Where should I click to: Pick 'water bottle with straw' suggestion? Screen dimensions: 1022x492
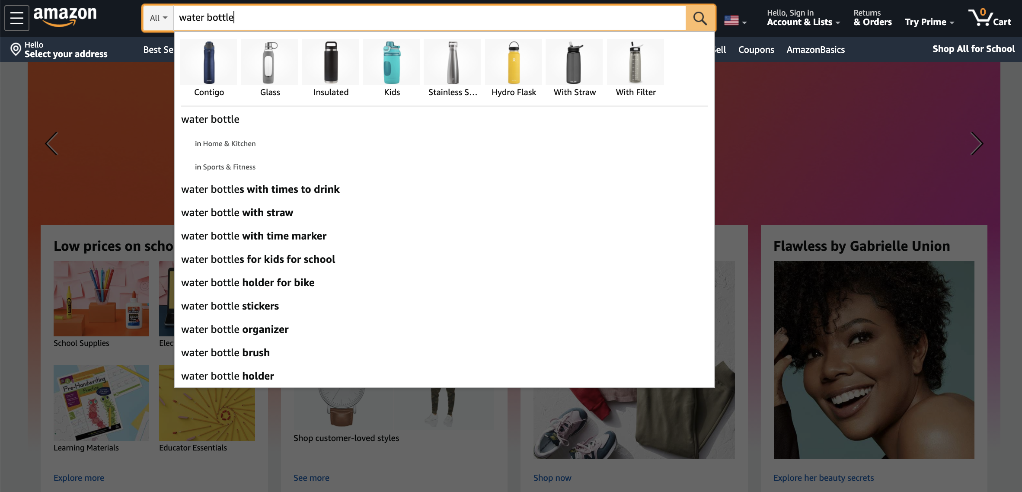[x=444, y=213]
